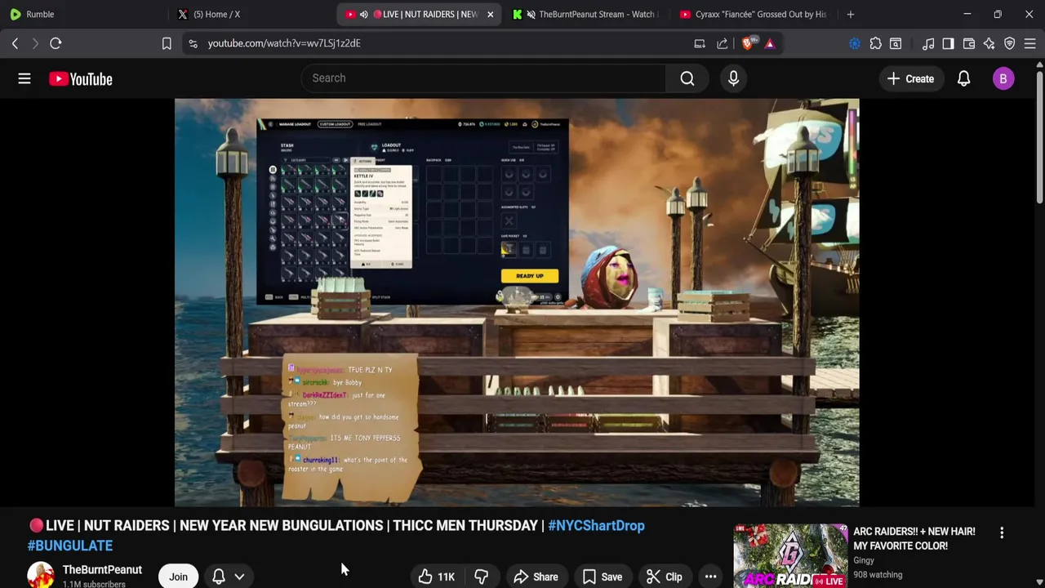Open TheBurntPeanut channel name link
This screenshot has width=1045, height=588.
[102, 569]
